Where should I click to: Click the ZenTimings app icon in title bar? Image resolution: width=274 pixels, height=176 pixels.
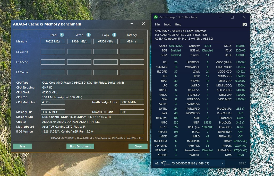click(x=156, y=17)
